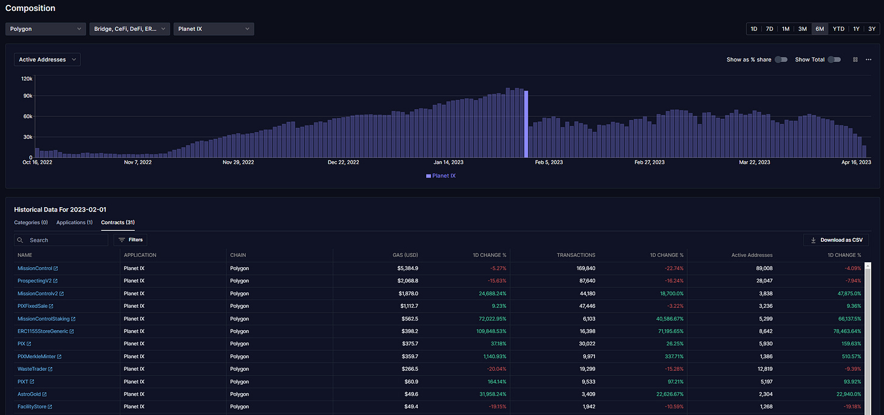Switch to the Contracts (31) tab

pyautogui.click(x=118, y=222)
